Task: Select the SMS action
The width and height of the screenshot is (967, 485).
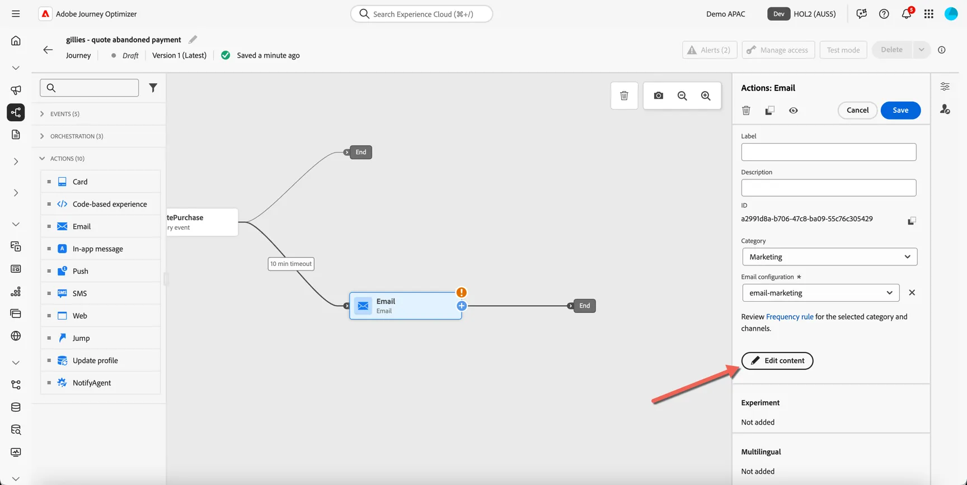Action: [x=100, y=293]
